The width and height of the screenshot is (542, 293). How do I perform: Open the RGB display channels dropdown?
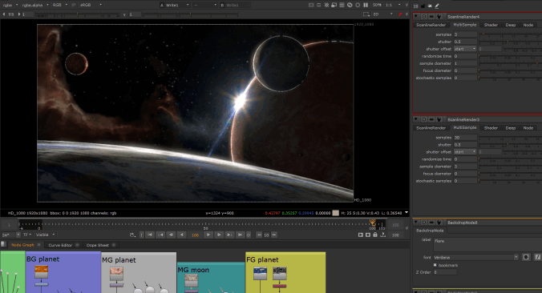[59, 5]
